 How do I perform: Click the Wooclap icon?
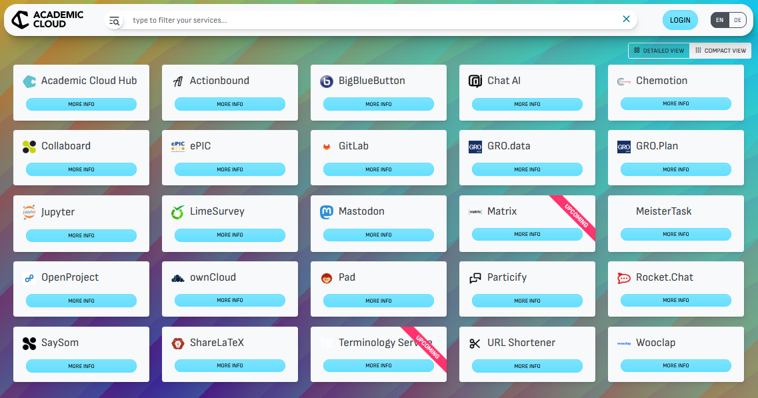624,343
